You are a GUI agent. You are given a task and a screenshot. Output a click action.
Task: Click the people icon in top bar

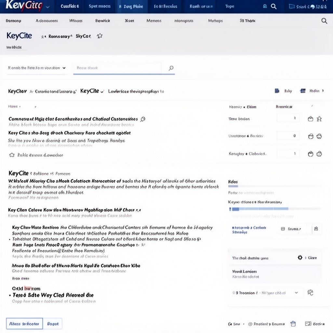point(265,7)
